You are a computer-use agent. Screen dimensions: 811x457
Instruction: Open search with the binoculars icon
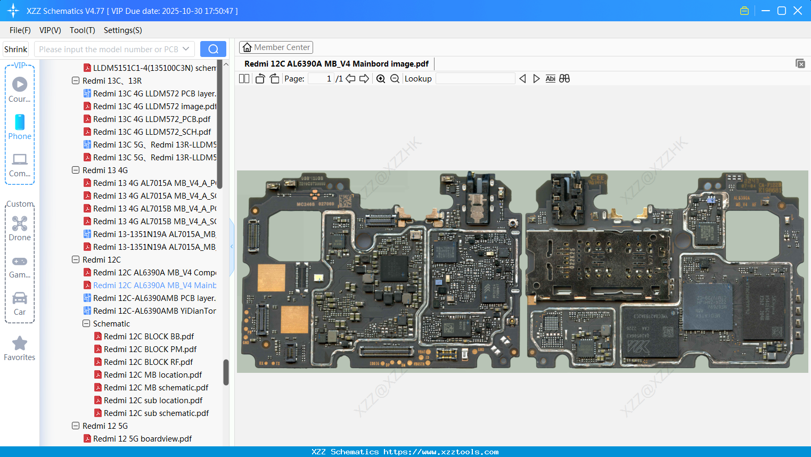[564, 78]
